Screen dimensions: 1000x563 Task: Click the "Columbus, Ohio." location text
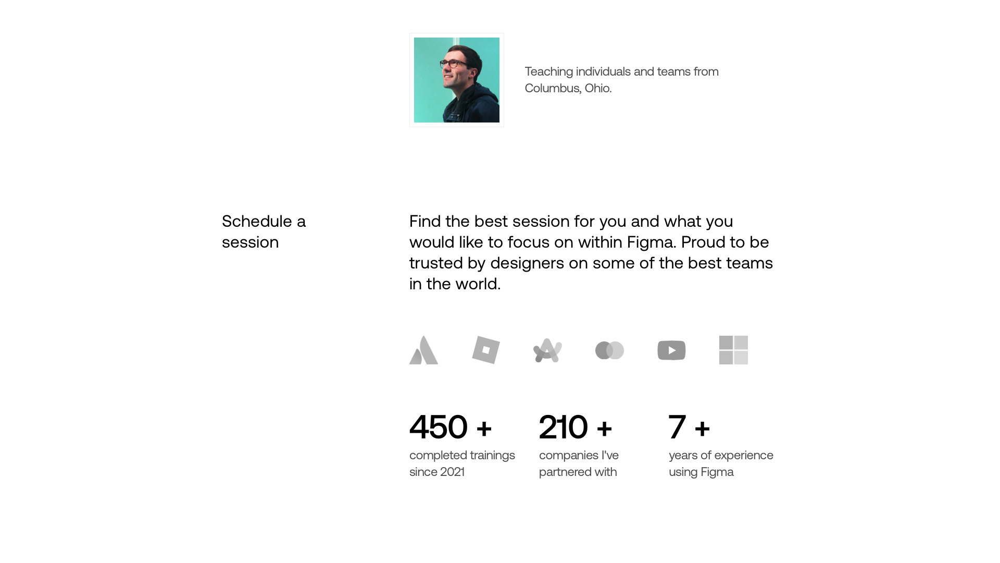pyautogui.click(x=568, y=88)
